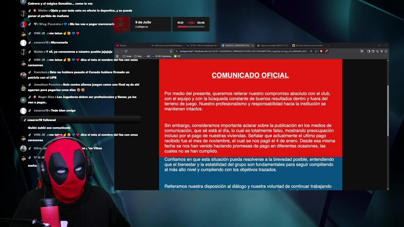
Task: Click the COMUNICADO OFICIAL heading in the image
Action: pos(250,75)
